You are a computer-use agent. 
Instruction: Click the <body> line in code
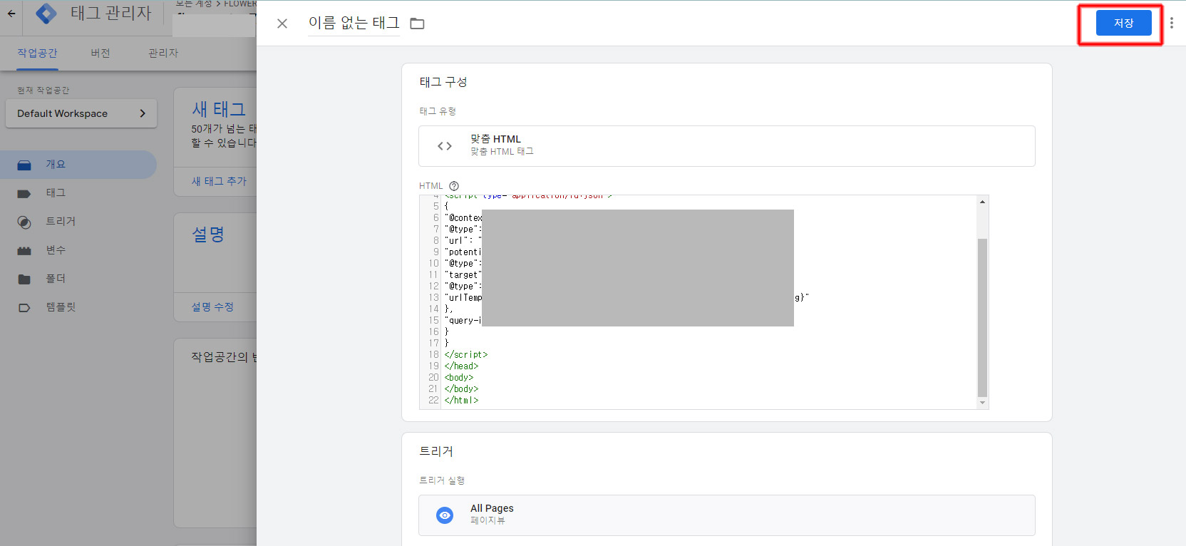459,377
